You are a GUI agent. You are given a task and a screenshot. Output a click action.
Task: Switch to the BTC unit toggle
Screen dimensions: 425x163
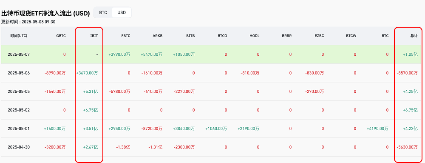pos(103,13)
